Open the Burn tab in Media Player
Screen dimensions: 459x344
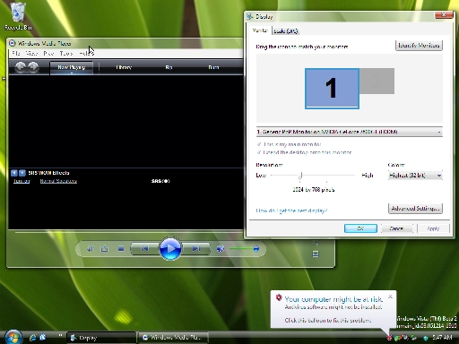pyautogui.click(x=213, y=67)
